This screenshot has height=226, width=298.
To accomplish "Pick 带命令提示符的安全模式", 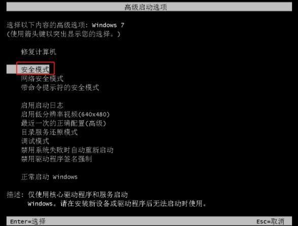I will pos(60,87).
